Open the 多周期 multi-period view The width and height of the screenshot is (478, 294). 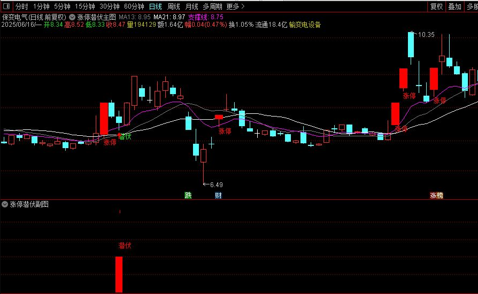tap(212, 6)
